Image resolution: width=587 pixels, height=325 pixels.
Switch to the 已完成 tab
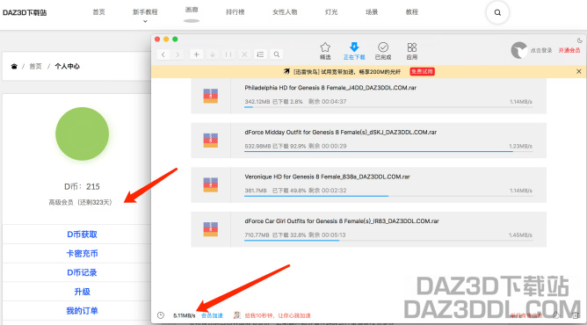coord(382,51)
